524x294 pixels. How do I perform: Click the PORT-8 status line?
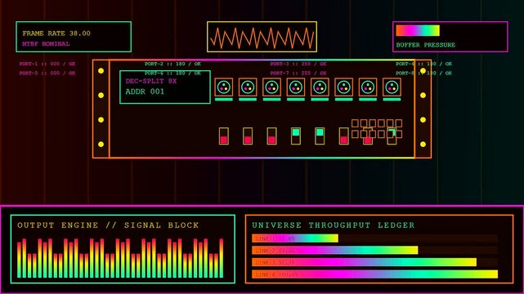point(424,73)
